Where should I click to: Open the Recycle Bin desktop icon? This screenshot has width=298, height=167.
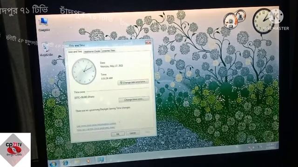point(46,49)
